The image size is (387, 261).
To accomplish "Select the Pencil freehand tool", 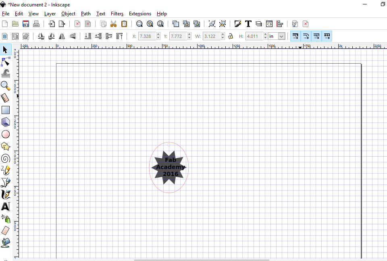I will coord(5,170).
